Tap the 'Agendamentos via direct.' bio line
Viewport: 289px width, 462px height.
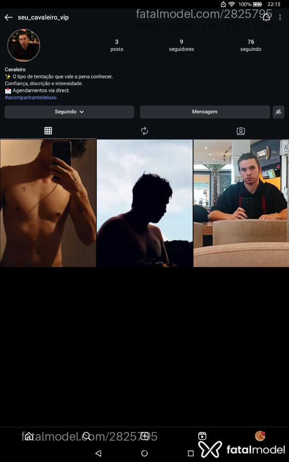(37, 91)
